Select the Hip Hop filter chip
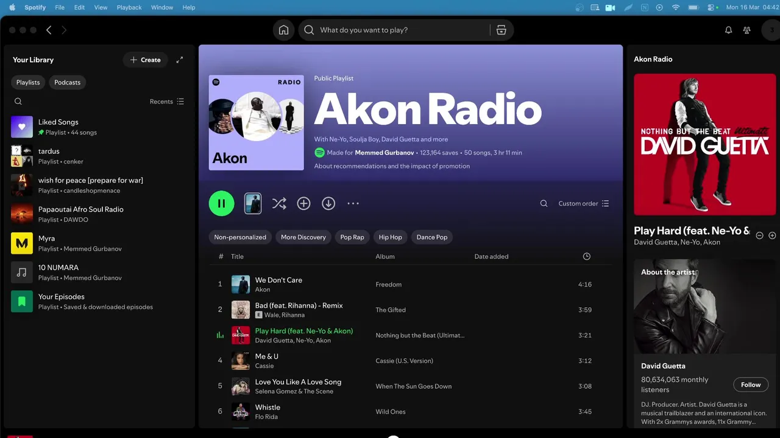Image resolution: width=780 pixels, height=438 pixels. coord(391,237)
